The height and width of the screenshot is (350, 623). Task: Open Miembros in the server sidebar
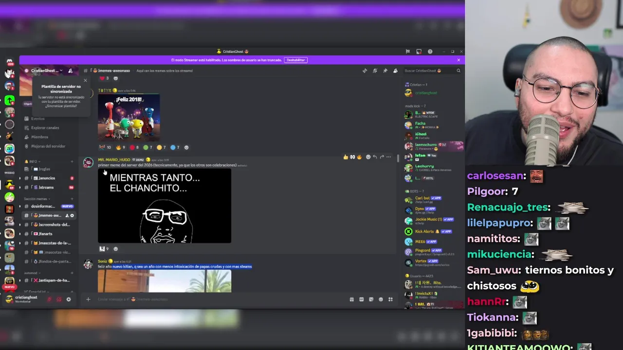coord(39,137)
